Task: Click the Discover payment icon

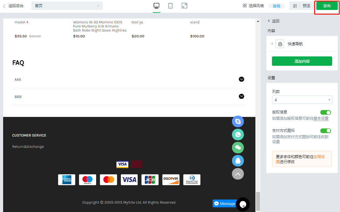Action: (x=171, y=180)
